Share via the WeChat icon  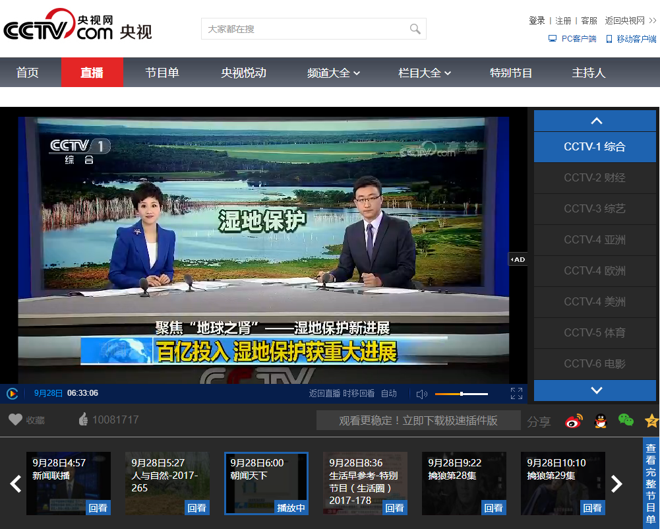pyautogui.click(x=626, y=420)
